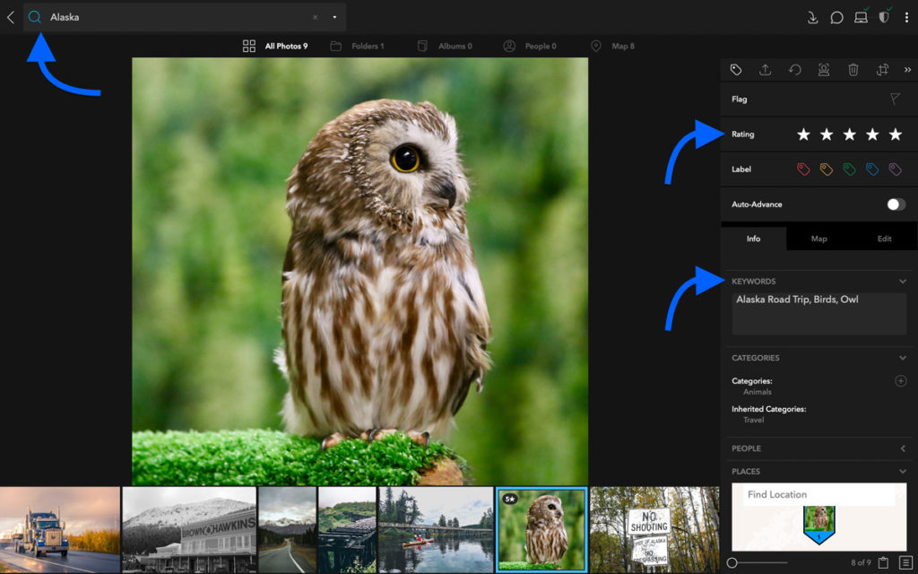Switch to Albums 0 view
Image resolution: width=918 pixels, height=574 pixels.
tap(445, 46)
